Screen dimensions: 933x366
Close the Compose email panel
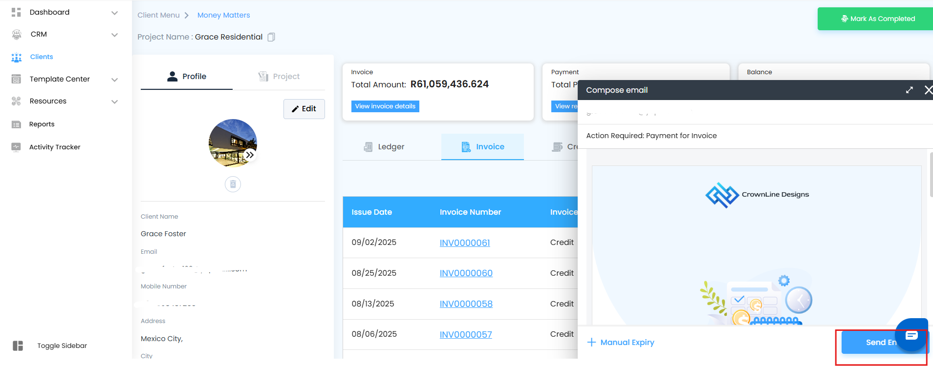[928, 90]
